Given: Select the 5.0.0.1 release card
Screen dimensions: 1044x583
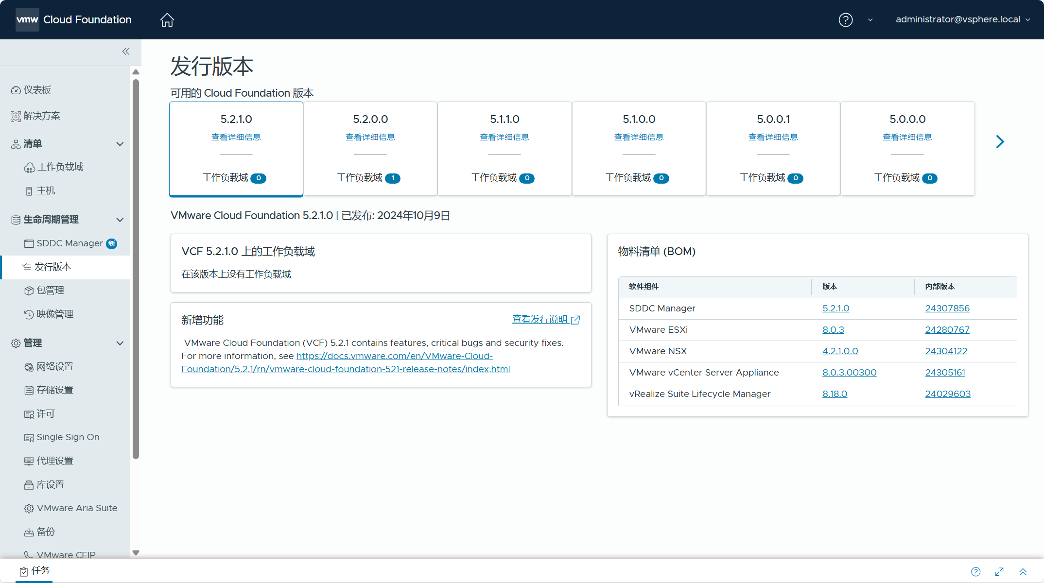Looking at the screenshot, I should coord(773,149).
